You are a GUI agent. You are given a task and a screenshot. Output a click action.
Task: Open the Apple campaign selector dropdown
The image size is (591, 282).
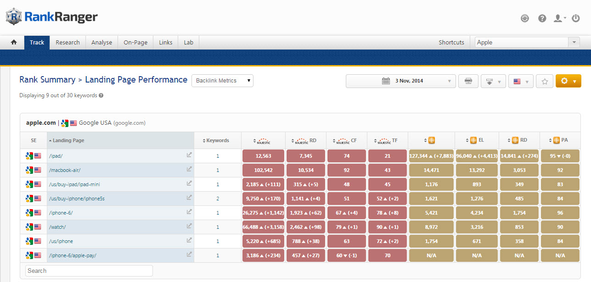pyautogui.click(x=527, y=42)
